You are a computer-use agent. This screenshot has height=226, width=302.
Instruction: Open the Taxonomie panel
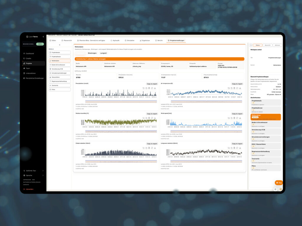tap(60, 85)
